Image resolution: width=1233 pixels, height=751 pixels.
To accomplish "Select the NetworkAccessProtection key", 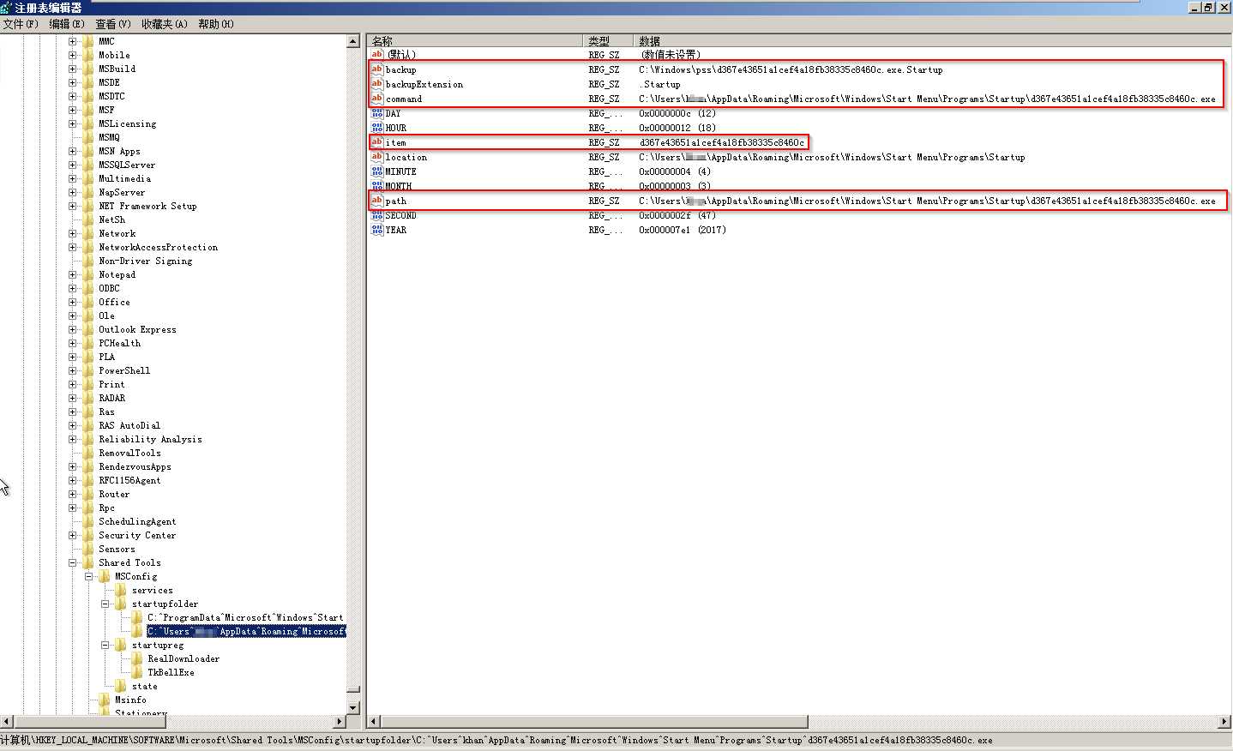I will (x=158, y=247).
